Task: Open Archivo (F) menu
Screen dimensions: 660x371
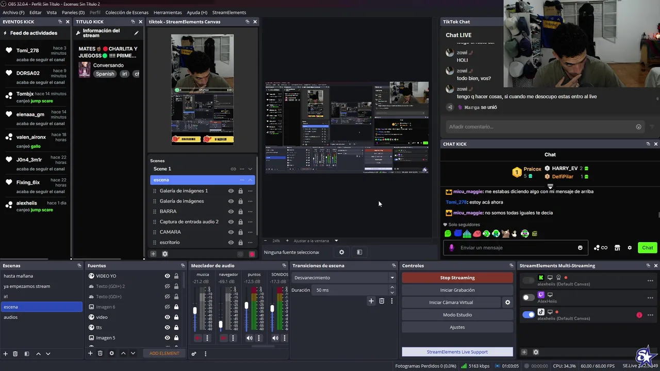Action: [13, 12]
